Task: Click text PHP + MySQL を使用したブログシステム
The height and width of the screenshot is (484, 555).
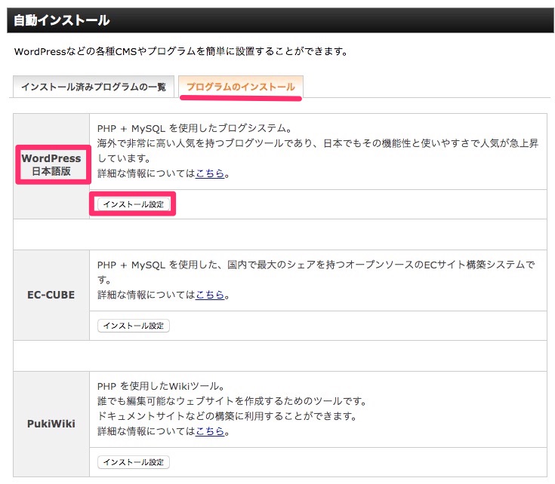Action: [x=195, y=128]
